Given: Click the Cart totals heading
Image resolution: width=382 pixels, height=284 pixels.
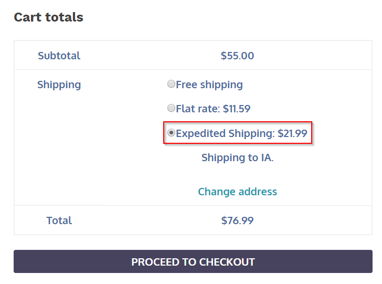Looking at the screenshot, I should click(48, 17).
